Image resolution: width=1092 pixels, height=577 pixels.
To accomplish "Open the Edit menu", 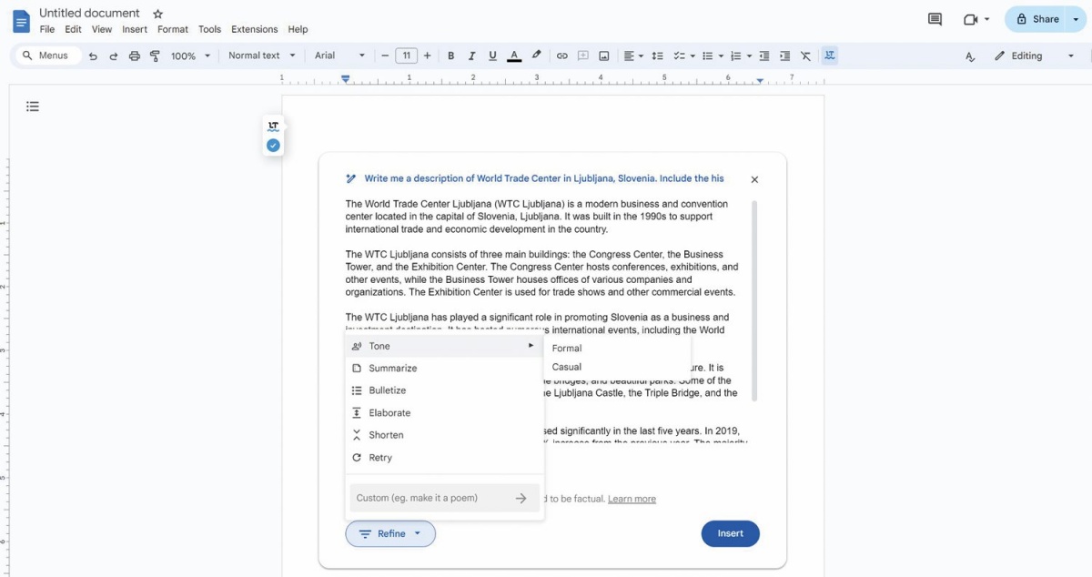I will (x=74, y=29).
